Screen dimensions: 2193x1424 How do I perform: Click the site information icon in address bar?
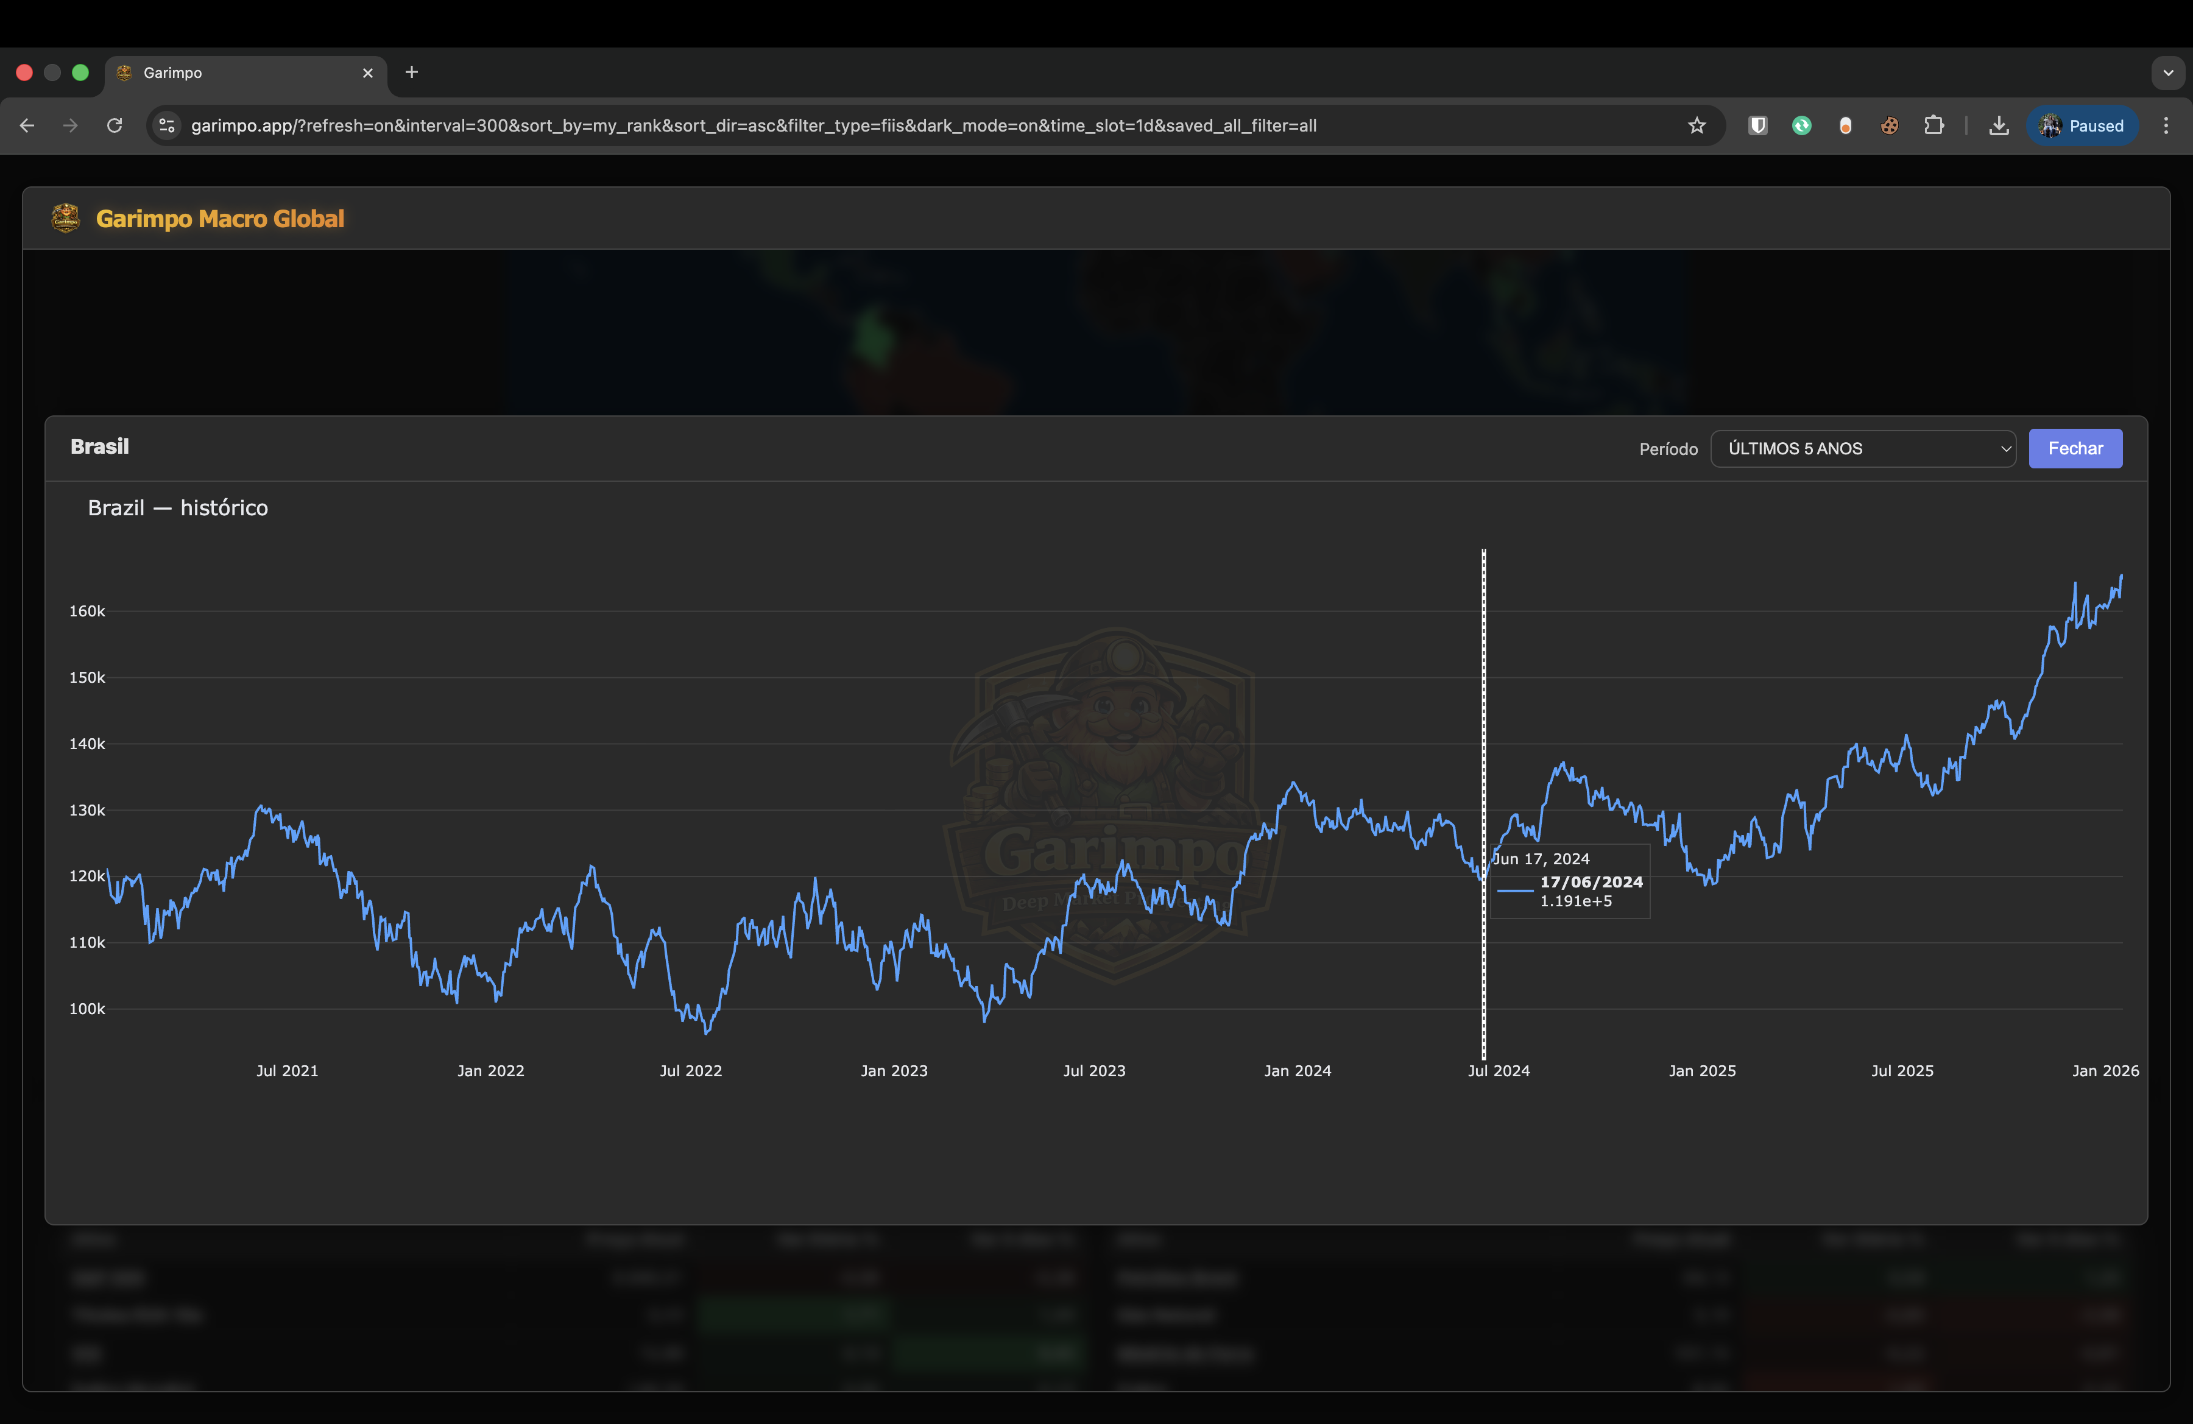[166, 126]
